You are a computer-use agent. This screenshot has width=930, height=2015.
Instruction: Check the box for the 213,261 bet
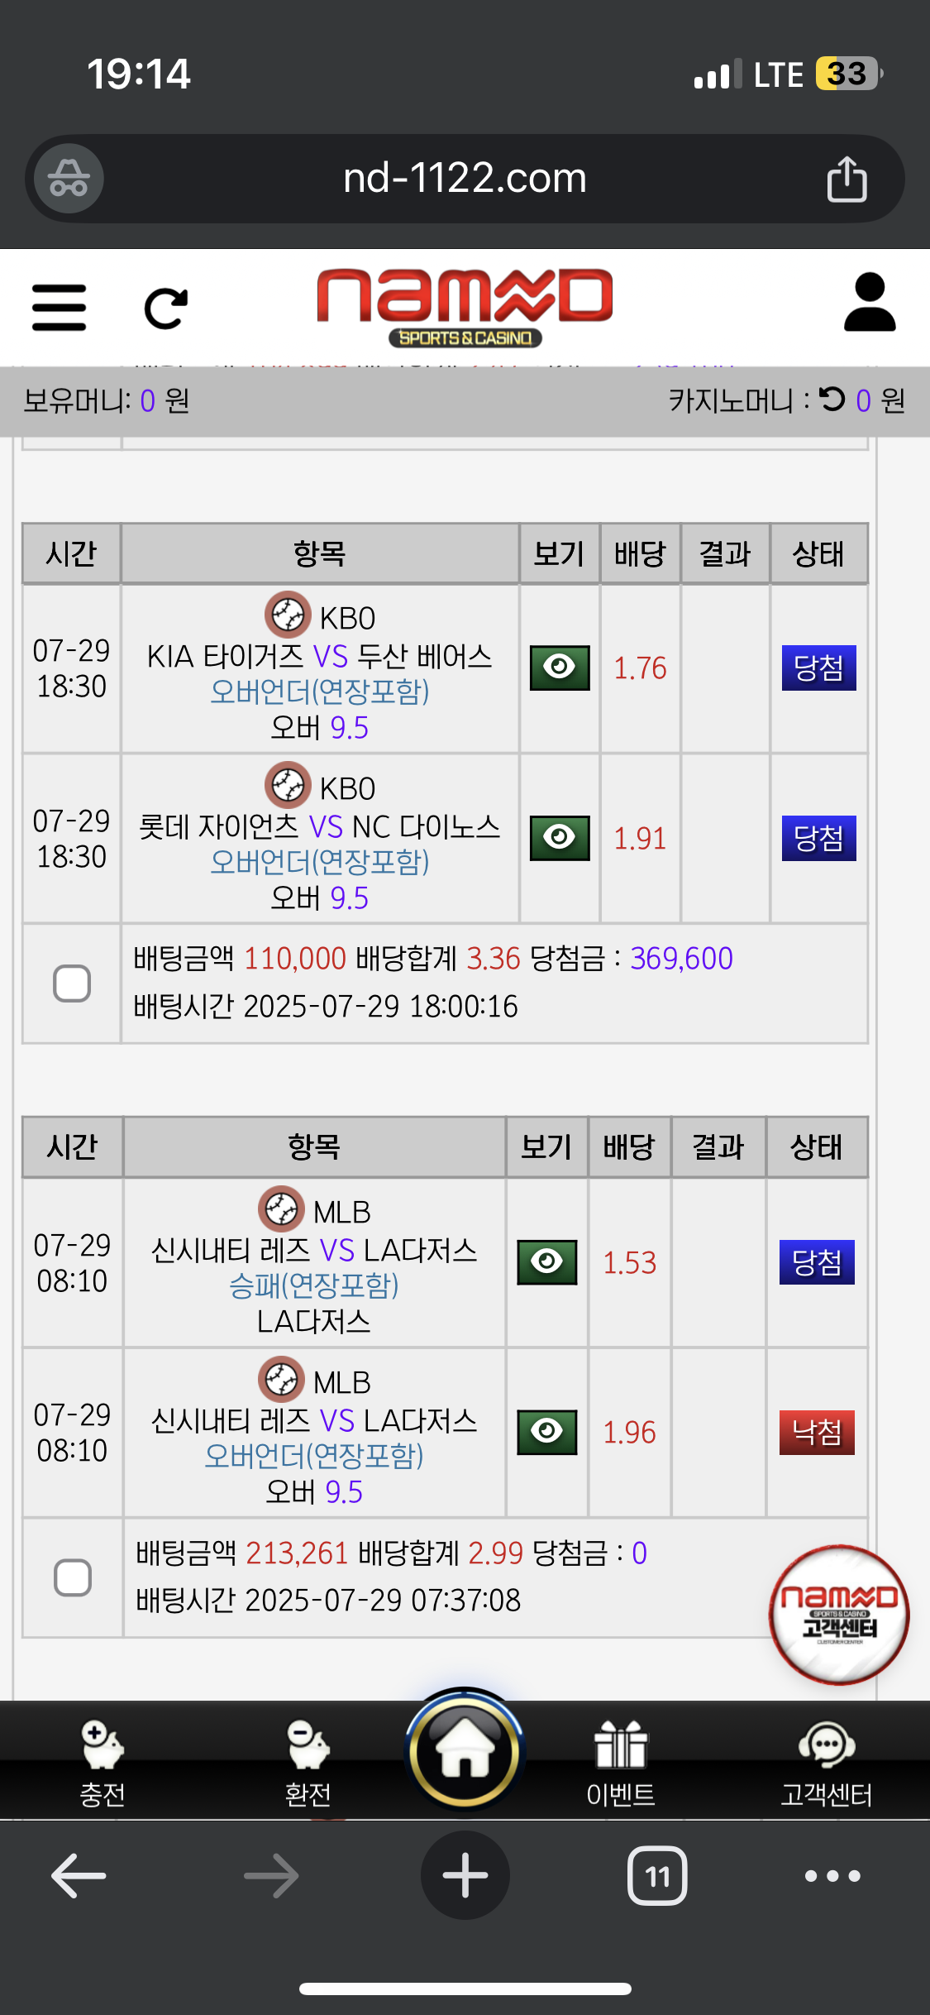coord(73,1577)
